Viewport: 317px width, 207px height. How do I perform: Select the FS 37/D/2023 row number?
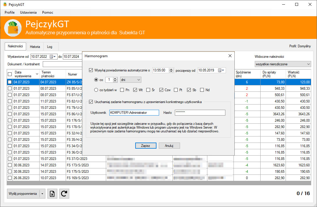click(x=86, y=159)
